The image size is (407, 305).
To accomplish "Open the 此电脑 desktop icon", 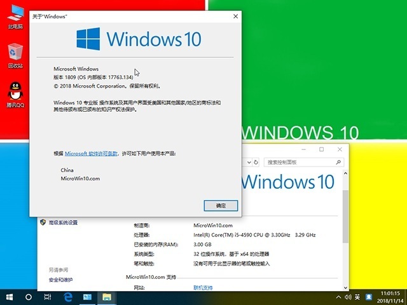I will (15, 17).
